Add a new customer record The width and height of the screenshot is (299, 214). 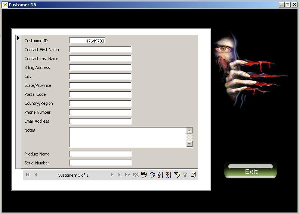pos(127,175)
